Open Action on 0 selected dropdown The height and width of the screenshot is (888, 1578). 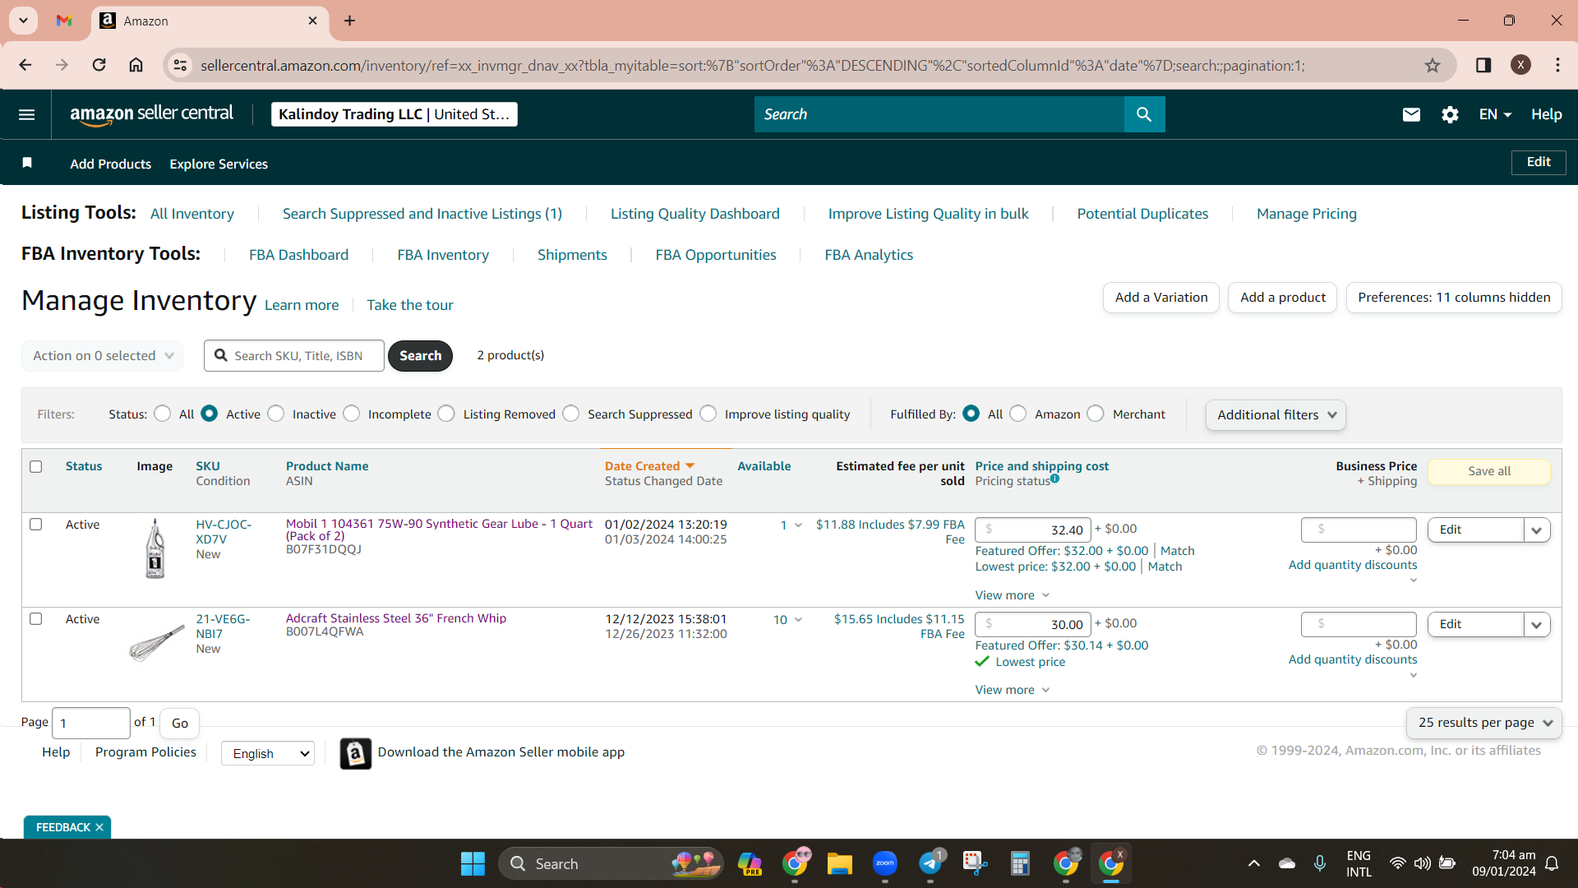pos(103,355)
